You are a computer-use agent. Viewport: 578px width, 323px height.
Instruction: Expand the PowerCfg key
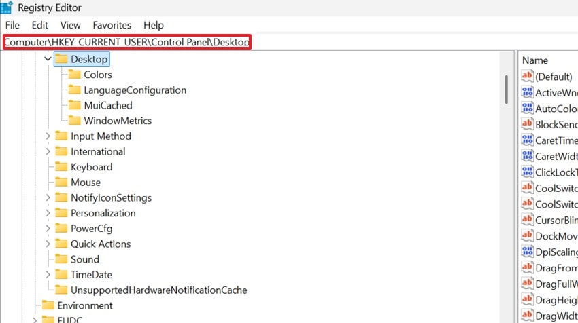[x=48, y=229]
